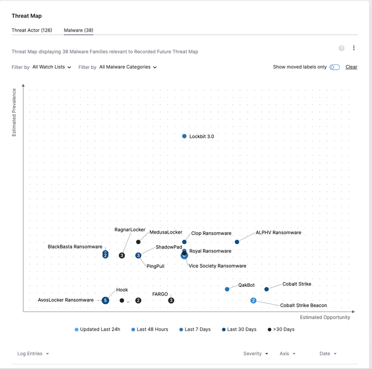
Task: Open the three-dot more options menu
Action: point(354,48)
